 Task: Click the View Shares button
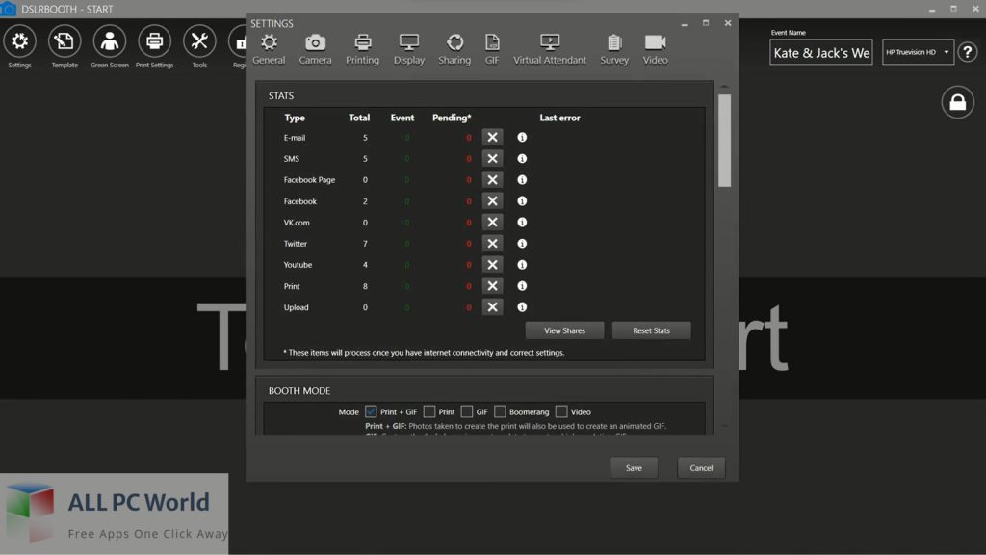[564, 330]
